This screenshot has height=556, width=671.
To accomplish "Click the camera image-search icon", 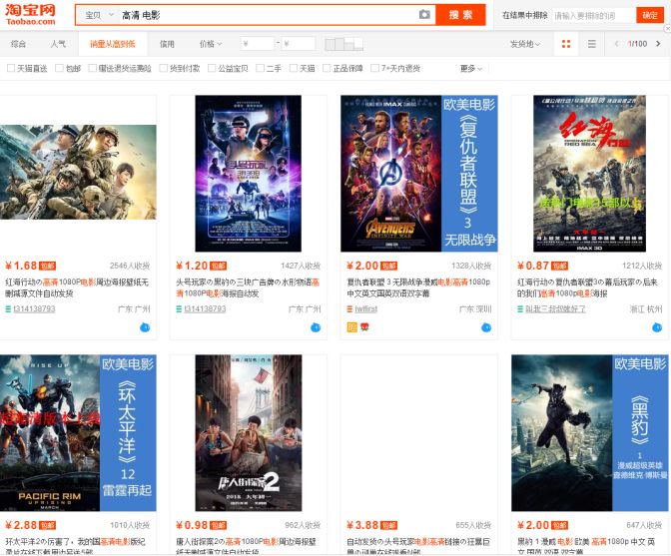I will click(x=424, y=15).
